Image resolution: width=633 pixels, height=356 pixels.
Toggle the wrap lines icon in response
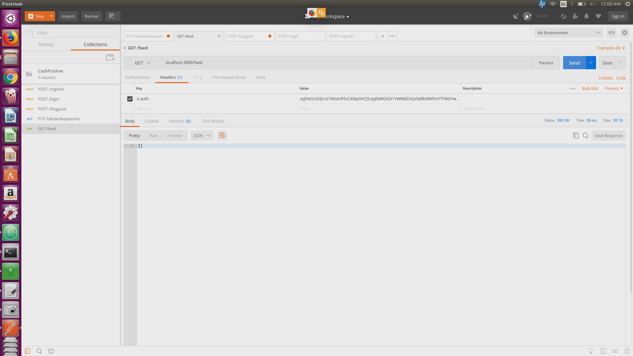pyautogui.click(x=222, y=135)
